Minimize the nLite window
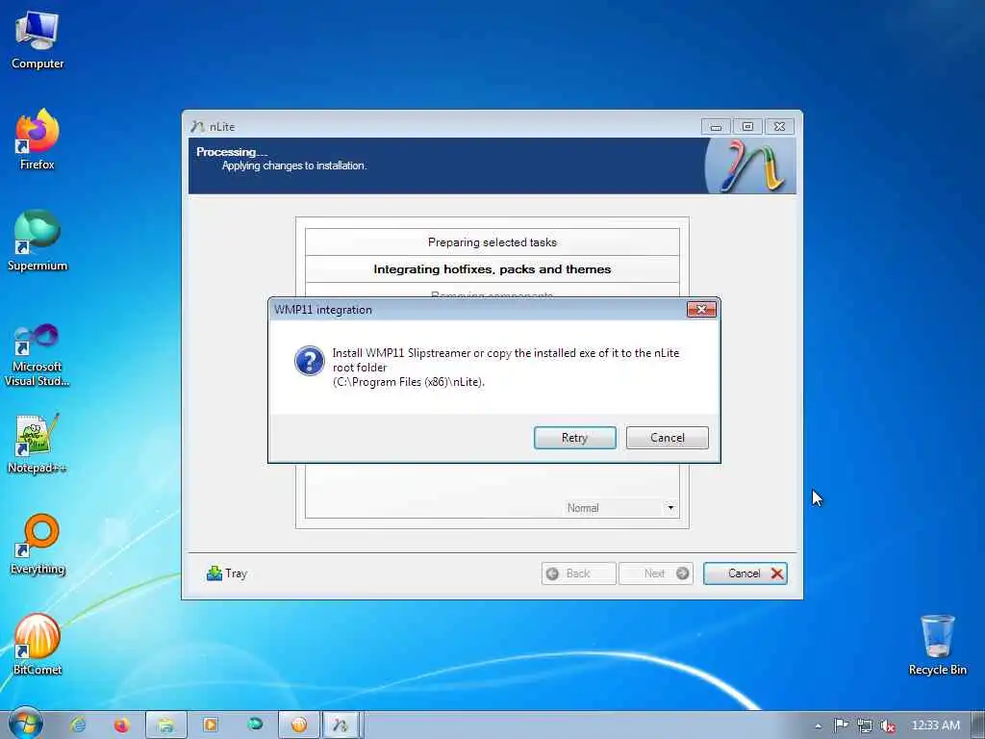 click(x=716, y=126)
